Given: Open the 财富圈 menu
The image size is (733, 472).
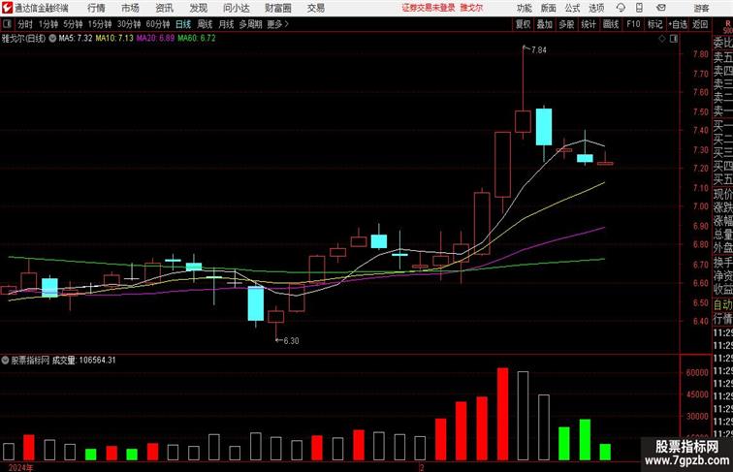Looking at the screenshot, I should click(x=278, y=8).
